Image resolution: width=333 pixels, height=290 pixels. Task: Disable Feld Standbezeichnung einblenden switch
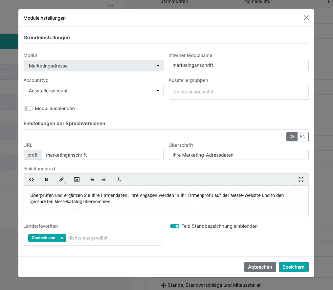175,226
